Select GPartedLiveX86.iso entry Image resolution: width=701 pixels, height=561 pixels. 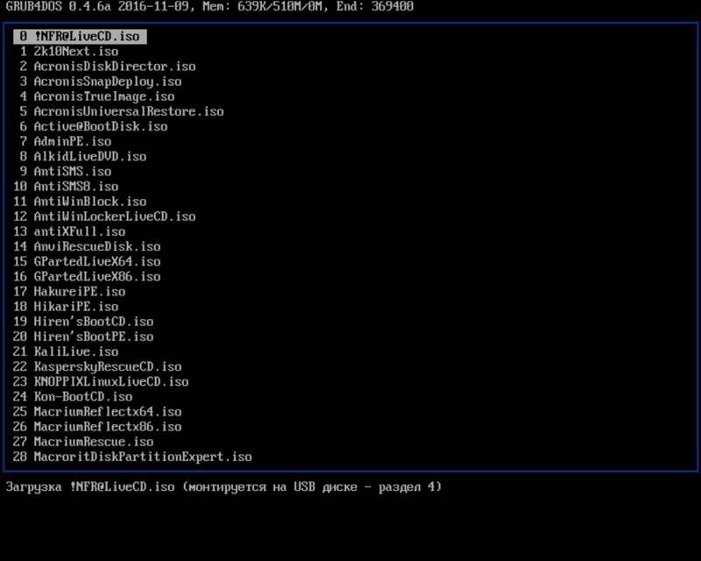click(87, 276)
